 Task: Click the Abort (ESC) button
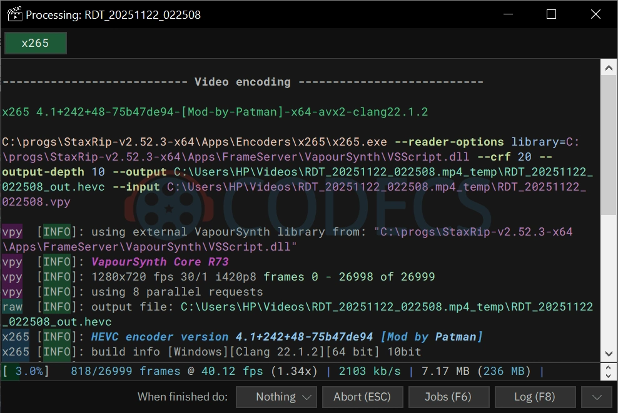click(x=363, y=397)
